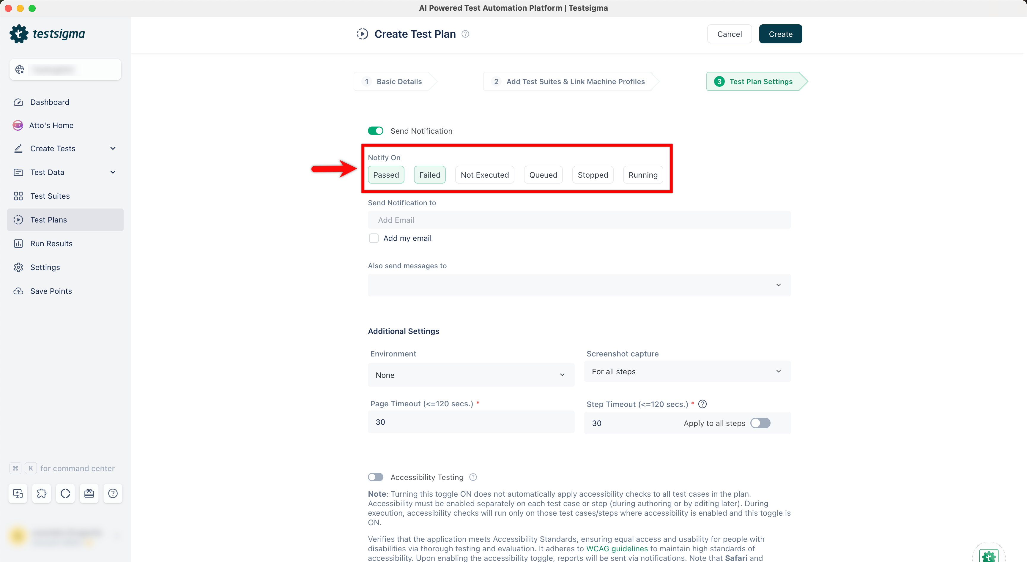Image resolution: width=1027 pixels, height=562 pixels.
Task: Click the Create button
Action: click(x=781, y=34)
